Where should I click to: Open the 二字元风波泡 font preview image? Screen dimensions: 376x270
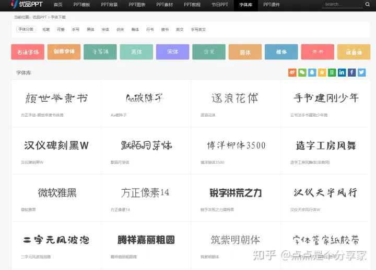click(56, 240)
